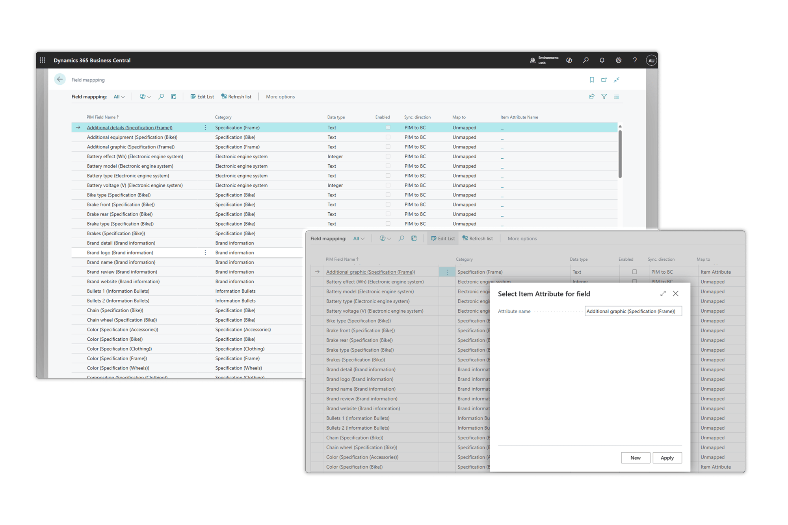
Task: Open the settings gear in header
Action: click(x=618, y=60)
